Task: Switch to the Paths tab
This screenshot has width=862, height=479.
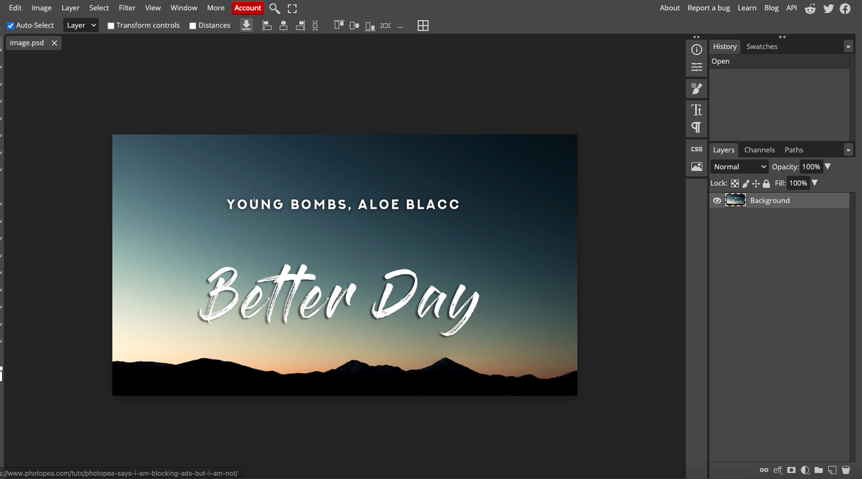Action: click(x=794, y=150)
